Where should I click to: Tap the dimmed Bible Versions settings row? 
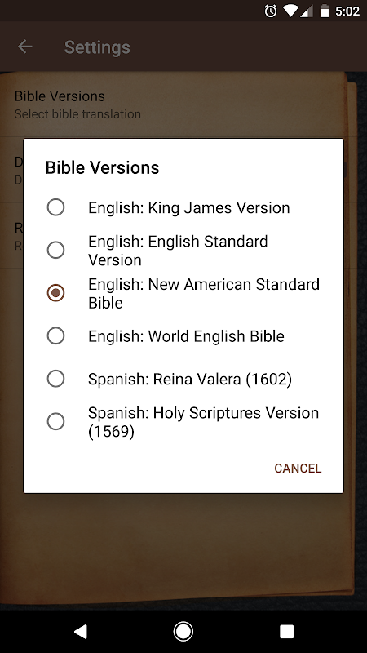point(179,104)
